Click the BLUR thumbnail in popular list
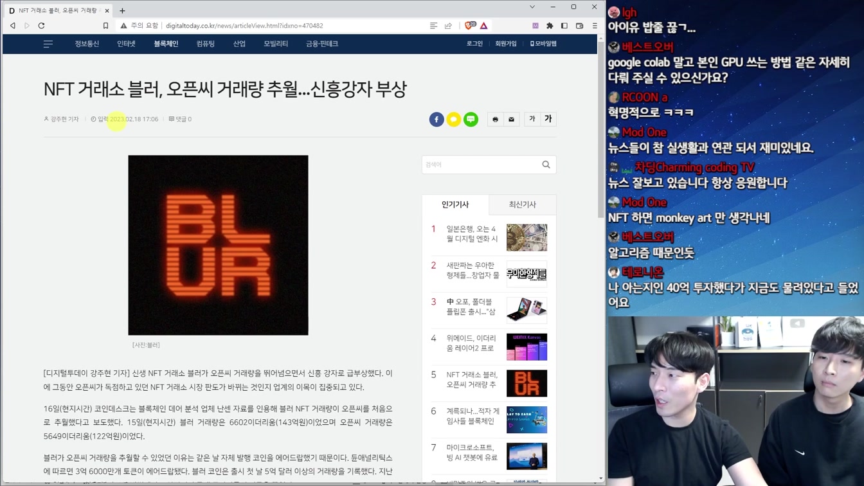The width and height of the screenshot is (864, 486). tap(526, 383)
